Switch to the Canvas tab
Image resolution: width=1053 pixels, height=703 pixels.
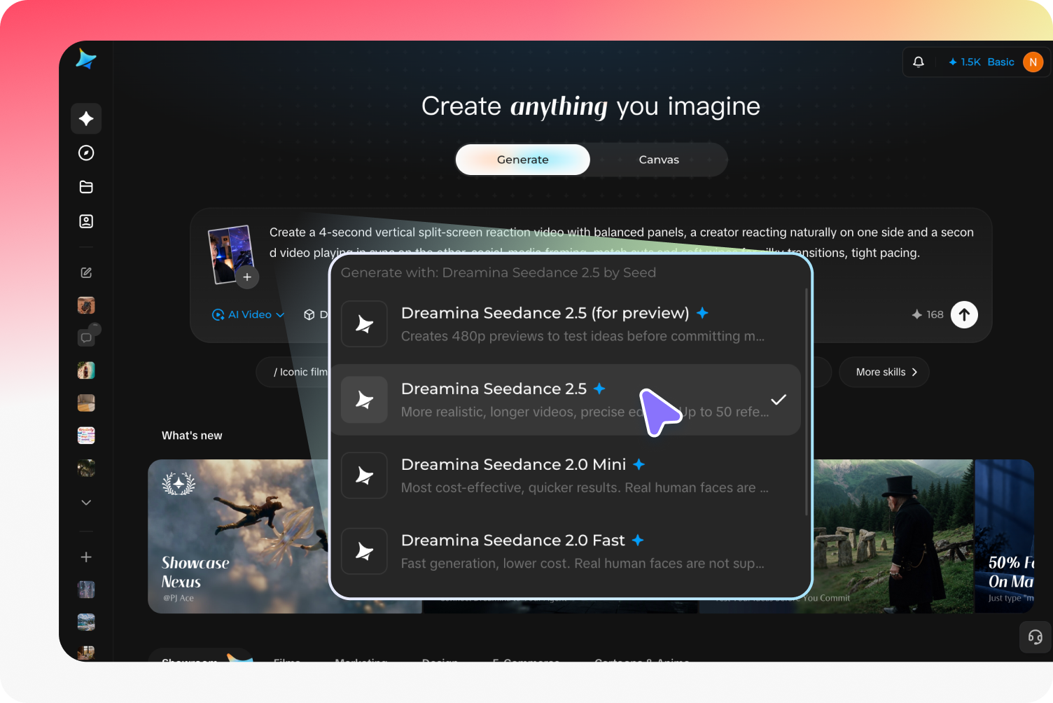coord(659,160)
